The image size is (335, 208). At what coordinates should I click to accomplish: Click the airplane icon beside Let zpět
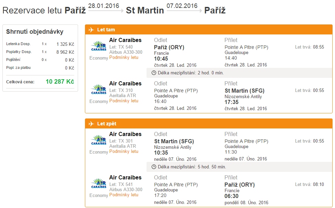(x=91, y=124)
